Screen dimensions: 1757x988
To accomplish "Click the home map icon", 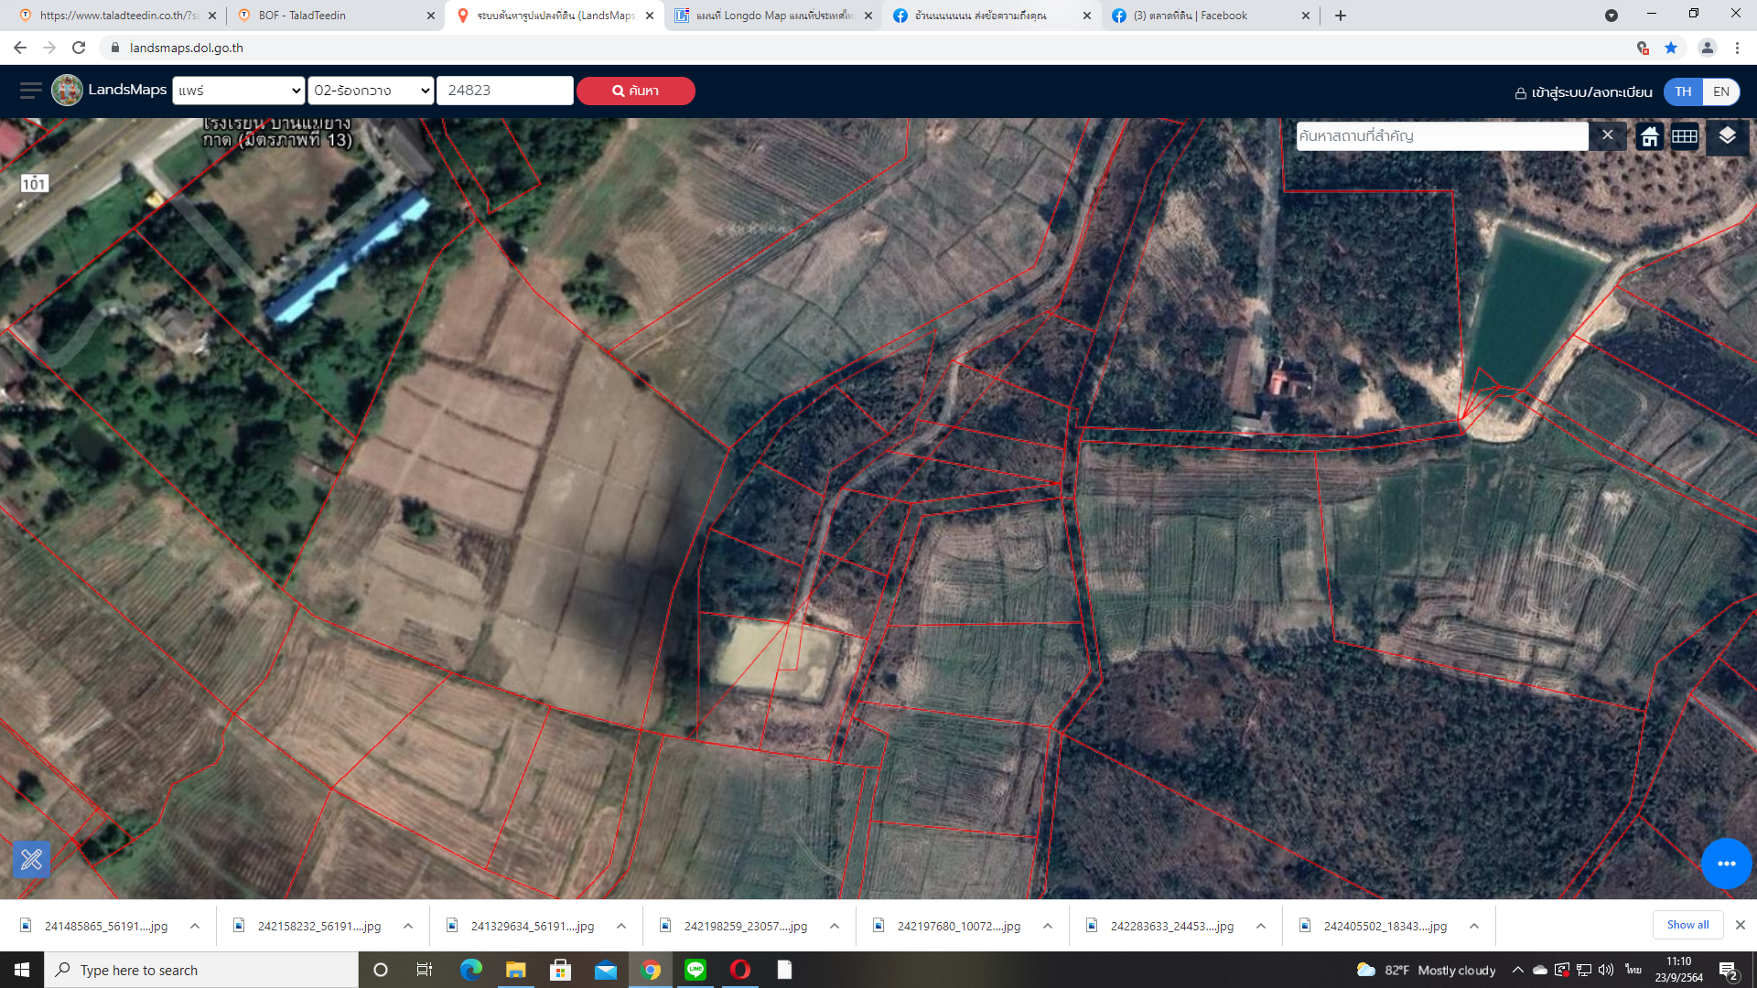I will (x=1650, y=137).
